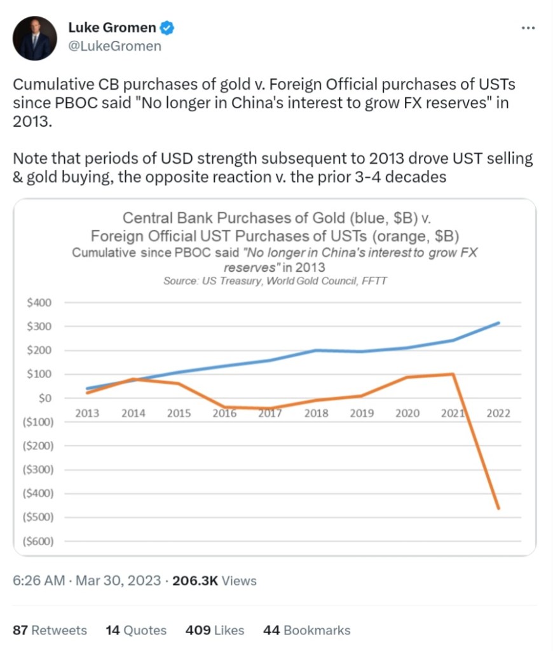Click the 2022 label on the chart axis
This screenshot has height=651, width=553.
[498, 413]
